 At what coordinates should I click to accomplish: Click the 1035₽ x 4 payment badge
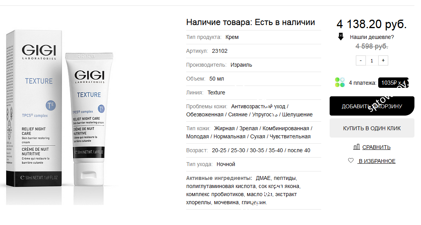point(393,82)
